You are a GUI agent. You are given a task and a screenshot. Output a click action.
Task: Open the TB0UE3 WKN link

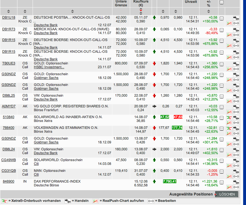pyautogui.click(x=9, y=63)
